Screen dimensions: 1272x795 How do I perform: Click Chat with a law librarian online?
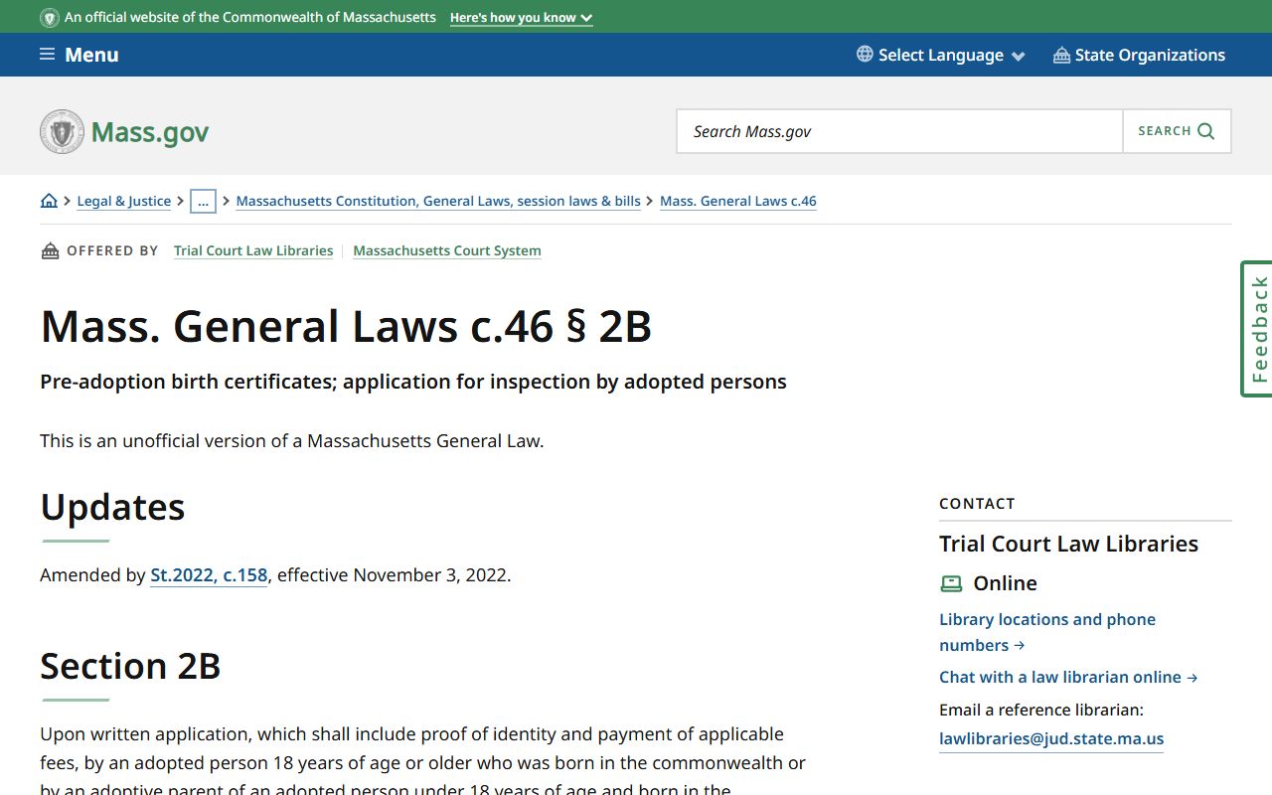(x=1068, y=677)
